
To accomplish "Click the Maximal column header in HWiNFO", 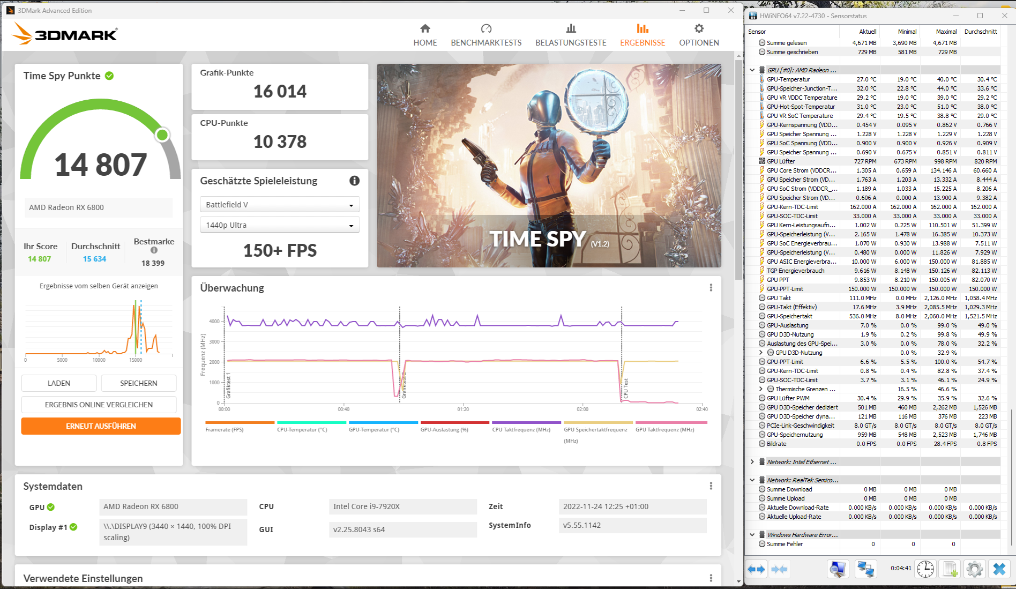I will coord(946,32).
